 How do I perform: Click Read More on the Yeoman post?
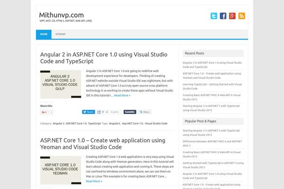pyautogui.click(x=94, y=181)
